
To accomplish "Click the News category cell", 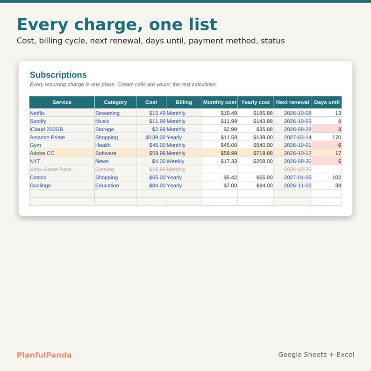I will 115,161.
